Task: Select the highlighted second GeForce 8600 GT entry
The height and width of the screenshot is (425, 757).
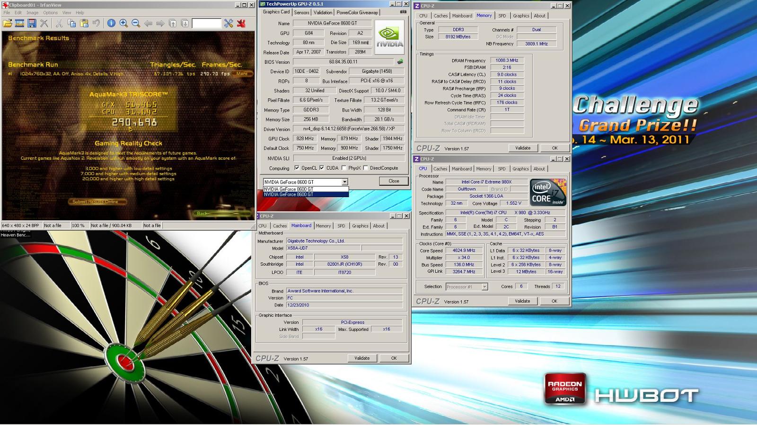Action: click(306, 194)
